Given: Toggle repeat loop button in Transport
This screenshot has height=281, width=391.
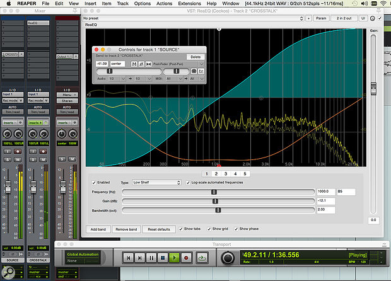Looking at the screenshot, I should point(202,258).
